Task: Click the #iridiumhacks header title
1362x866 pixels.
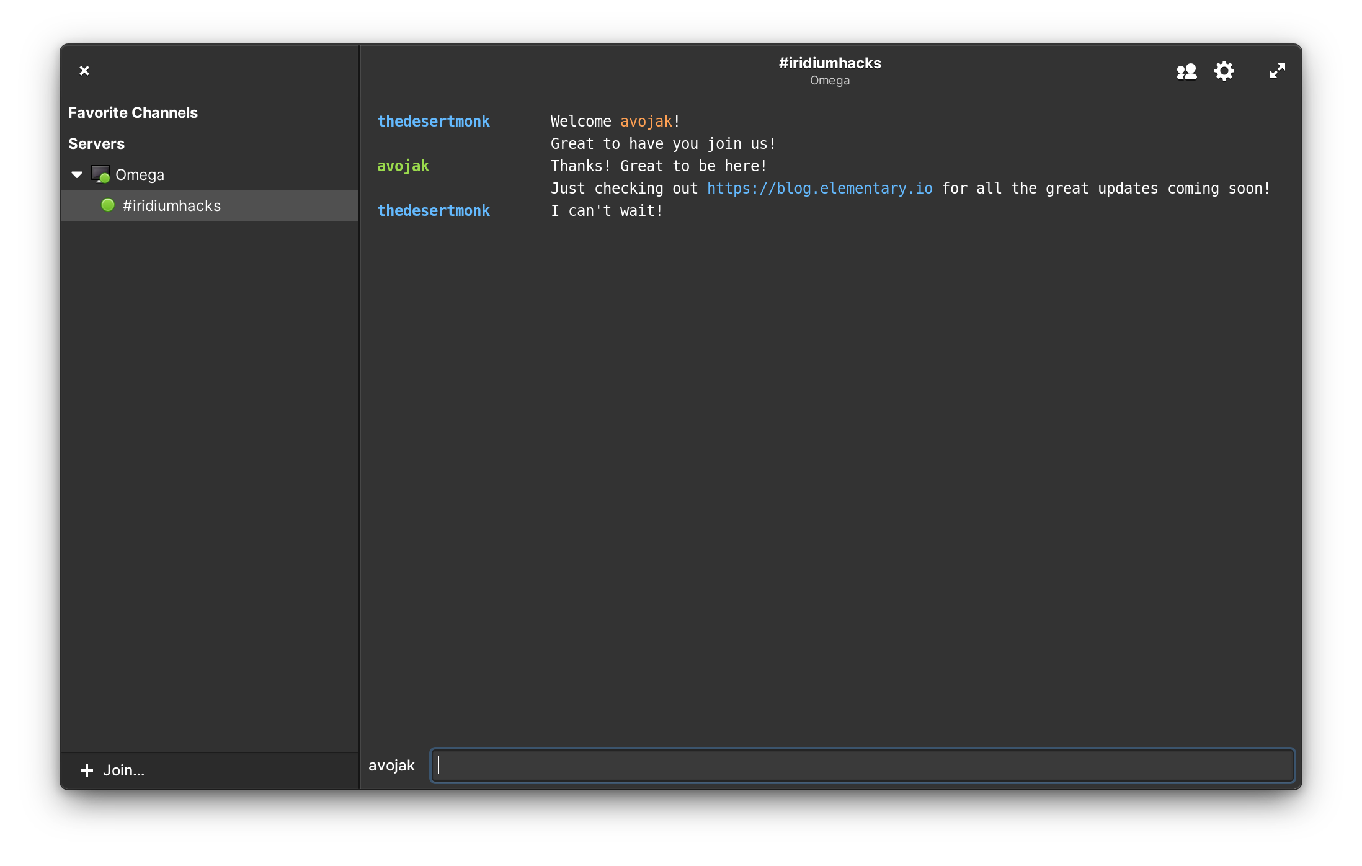Action: coord(829,63)
